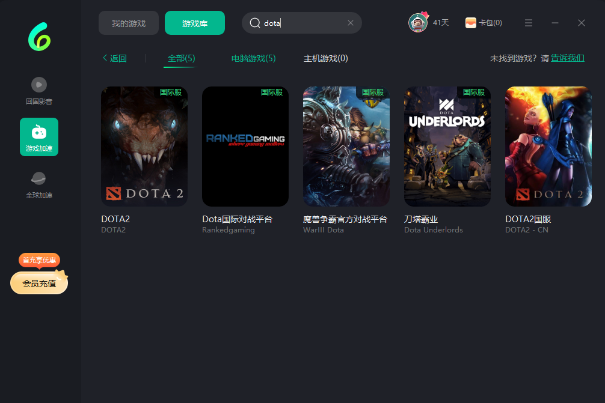
Task: Filter results by 主机游戏(0)
Action: click(x=325, y=58)
